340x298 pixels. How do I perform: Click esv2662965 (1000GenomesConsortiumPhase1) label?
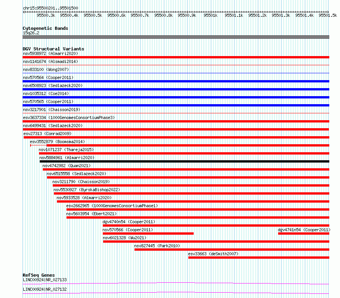(112, 206)
